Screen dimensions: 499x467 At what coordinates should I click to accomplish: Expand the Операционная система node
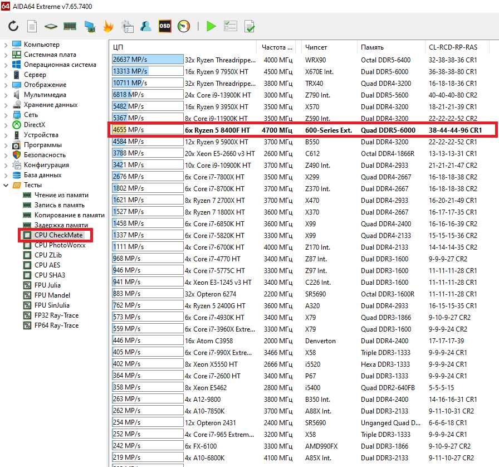tap(6, 65)
